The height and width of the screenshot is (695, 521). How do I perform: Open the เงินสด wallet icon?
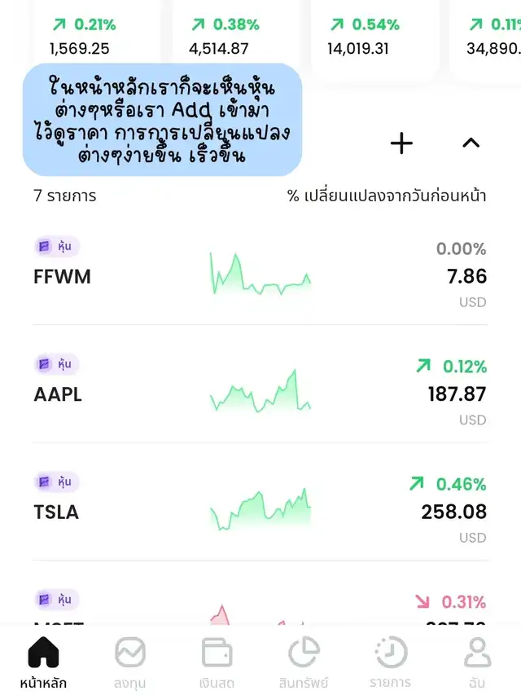point(217,662)
